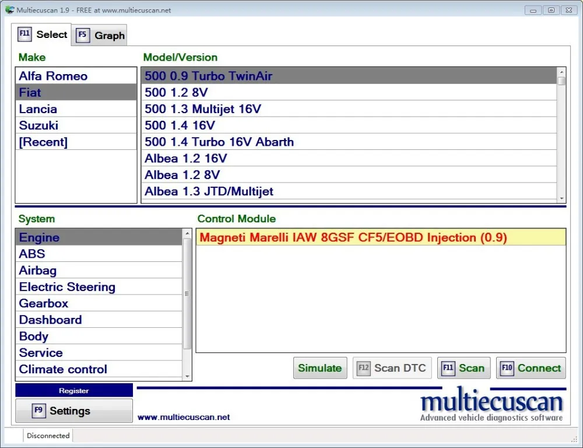The image size is (583, 448).
Task: Select Climate control system
Action: tap(99, 369)
